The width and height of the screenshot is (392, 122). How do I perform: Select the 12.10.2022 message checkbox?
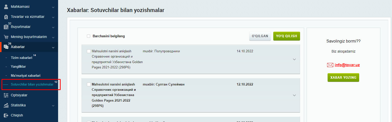tap(89, 85)
